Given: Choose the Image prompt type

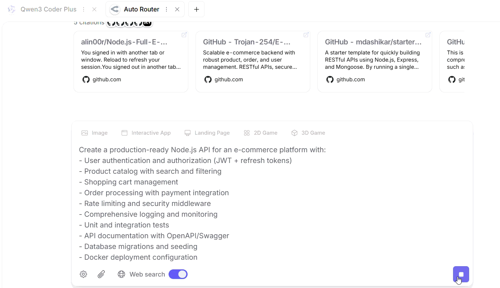Looking at the screenshot, I should point(95,133).
